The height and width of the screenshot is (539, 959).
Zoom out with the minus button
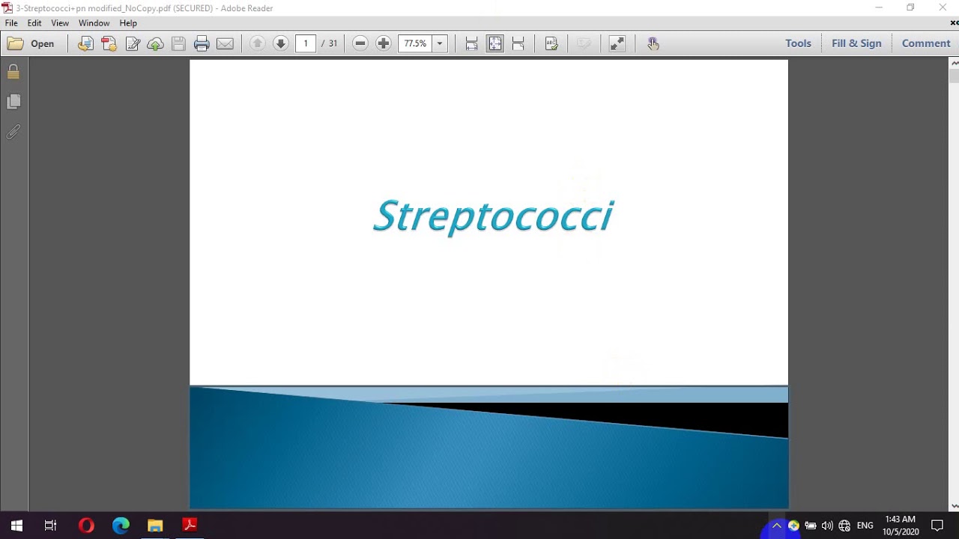(360, 43)
